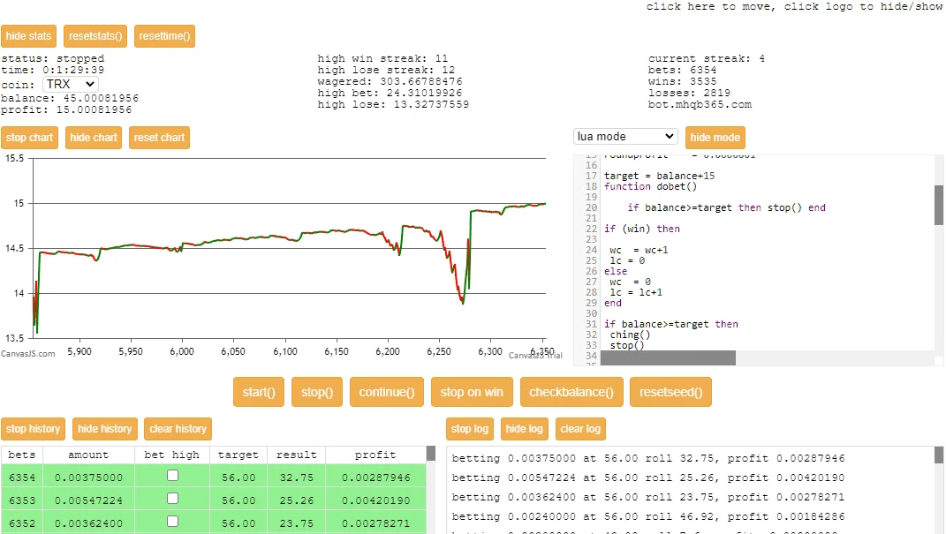The image size is (946, 534).
Task: Click the stop() button
Action: (x=317, y=393)
